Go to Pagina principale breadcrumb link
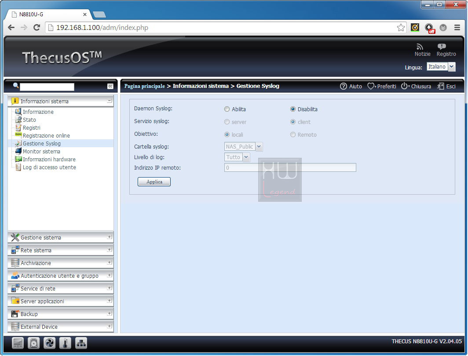 (144, 86)
